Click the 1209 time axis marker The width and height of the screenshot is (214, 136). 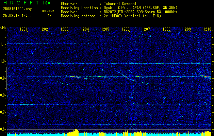pos(187,29)
